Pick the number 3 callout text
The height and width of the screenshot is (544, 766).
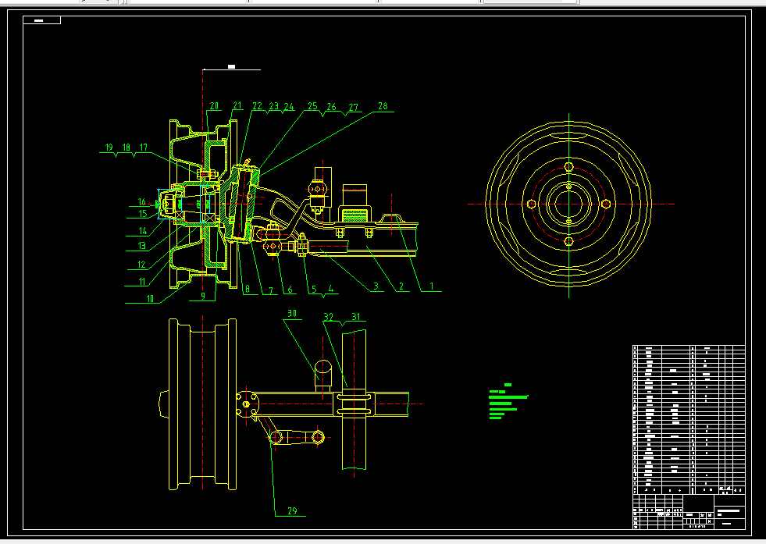(376, 286)
